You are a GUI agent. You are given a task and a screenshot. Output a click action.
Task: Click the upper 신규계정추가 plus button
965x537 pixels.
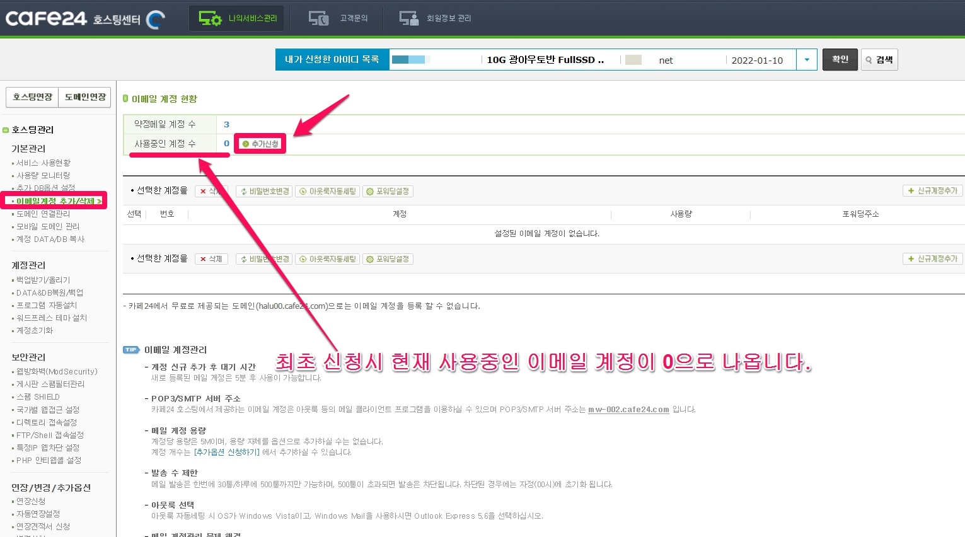click(x=932, y=191)
